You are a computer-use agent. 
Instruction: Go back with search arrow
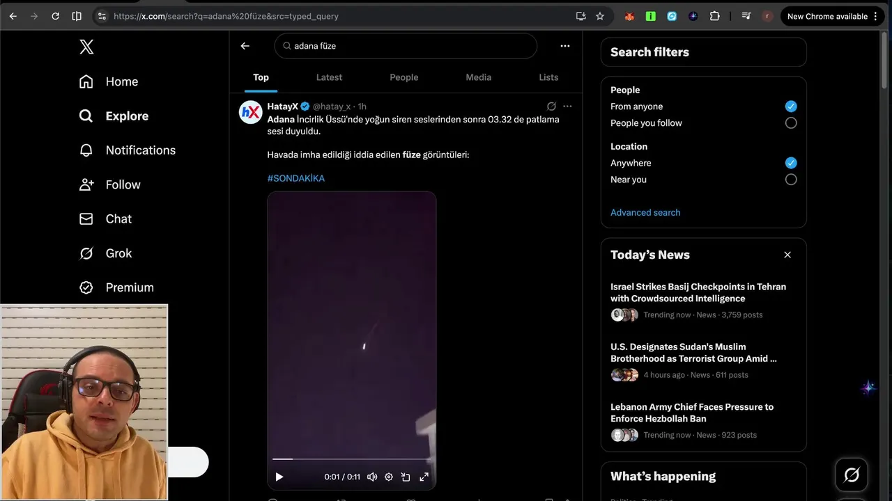[245, 46]
